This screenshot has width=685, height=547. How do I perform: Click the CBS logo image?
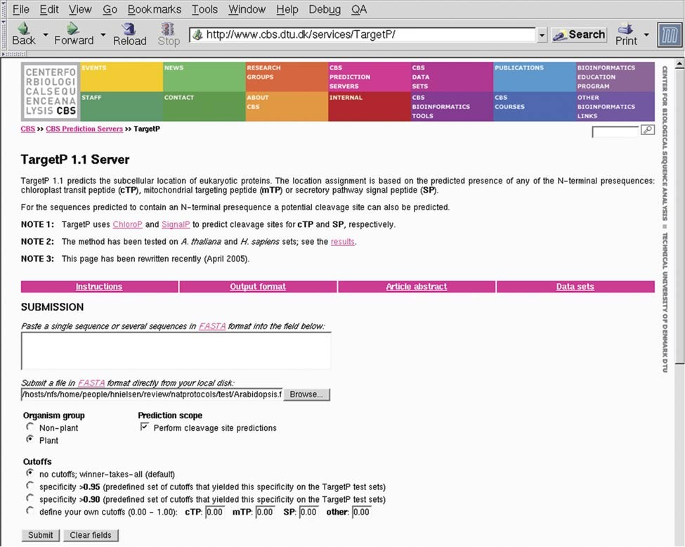(51, 91)
